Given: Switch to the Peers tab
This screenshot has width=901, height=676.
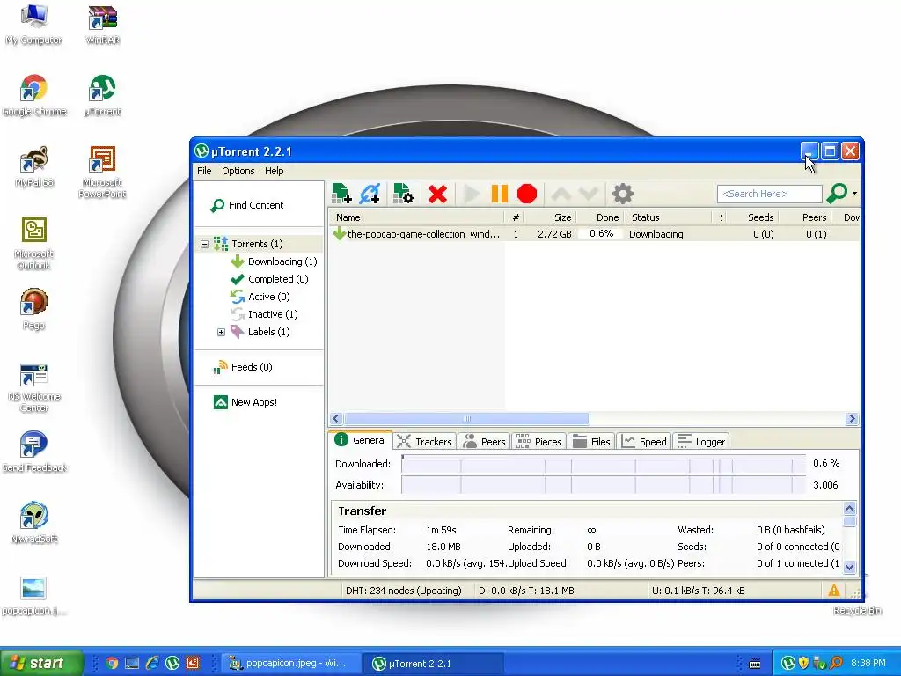Looking at the screenshot, I should (485, 442).
